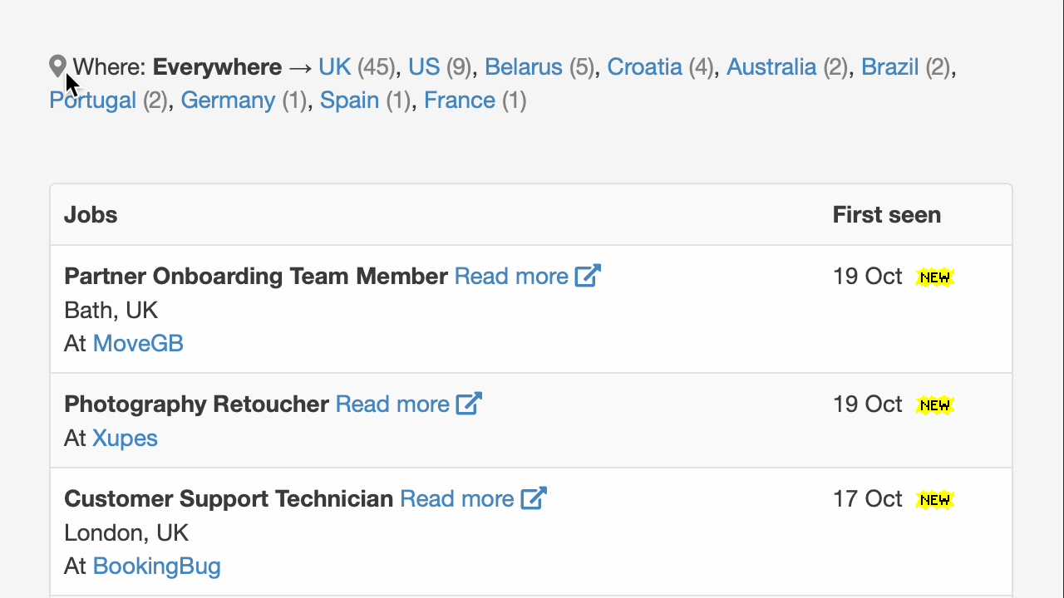Select Brazil location filter
This screenshot has width=1064, height=598.
point(890,66)
